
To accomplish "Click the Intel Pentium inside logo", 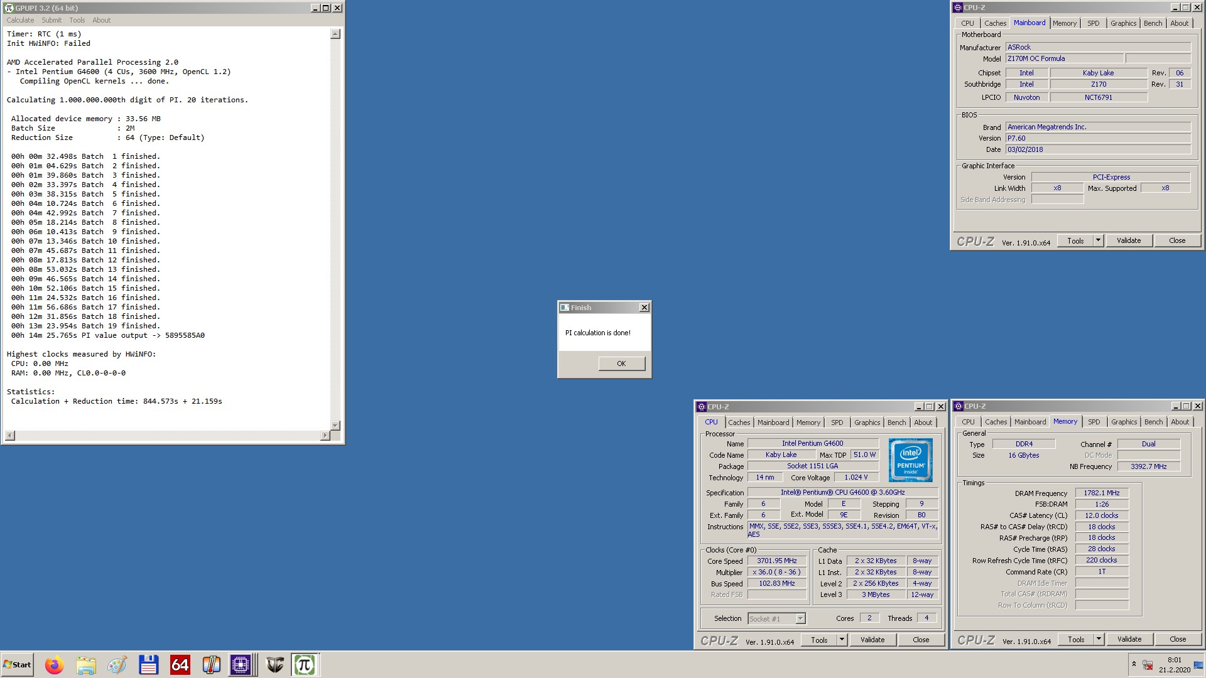I will [910, 460].
